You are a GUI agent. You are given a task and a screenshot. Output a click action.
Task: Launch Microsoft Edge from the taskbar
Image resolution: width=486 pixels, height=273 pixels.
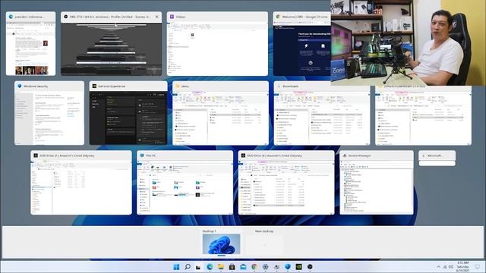click(x=210, y=267)
